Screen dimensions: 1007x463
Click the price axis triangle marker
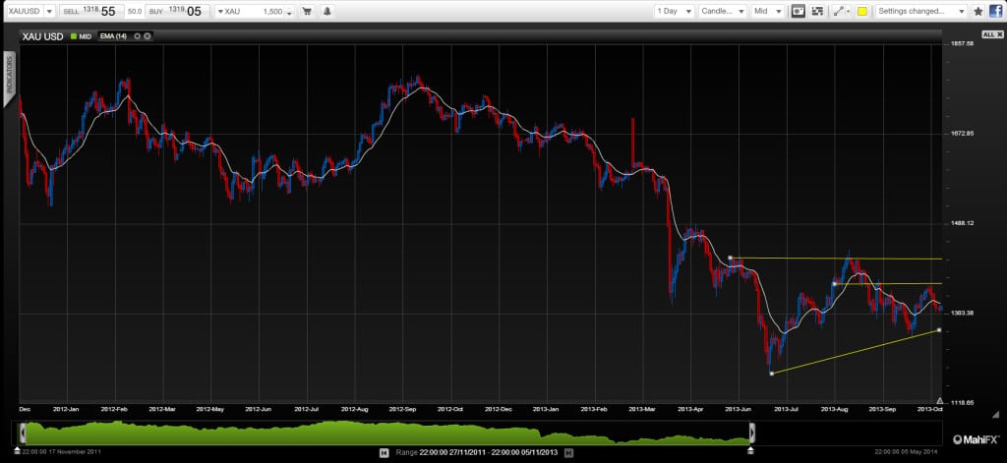939,399
